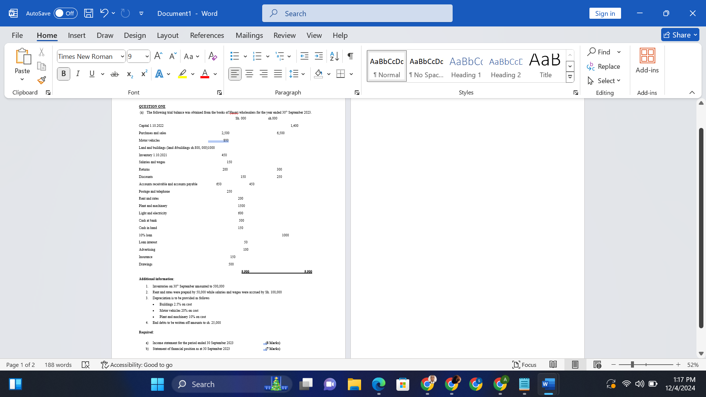Switch to Web Layout view
The width and height of the screenshot is (706, 397).
click(597, 365)
